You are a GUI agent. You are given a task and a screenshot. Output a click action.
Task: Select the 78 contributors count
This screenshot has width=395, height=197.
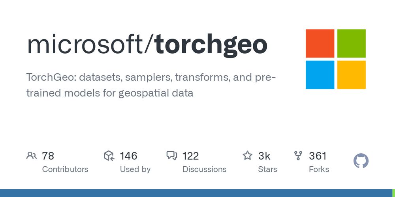pos(48,156)
